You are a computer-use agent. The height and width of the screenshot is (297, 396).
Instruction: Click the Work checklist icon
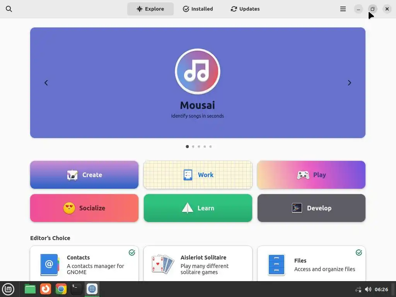[188, 175]
